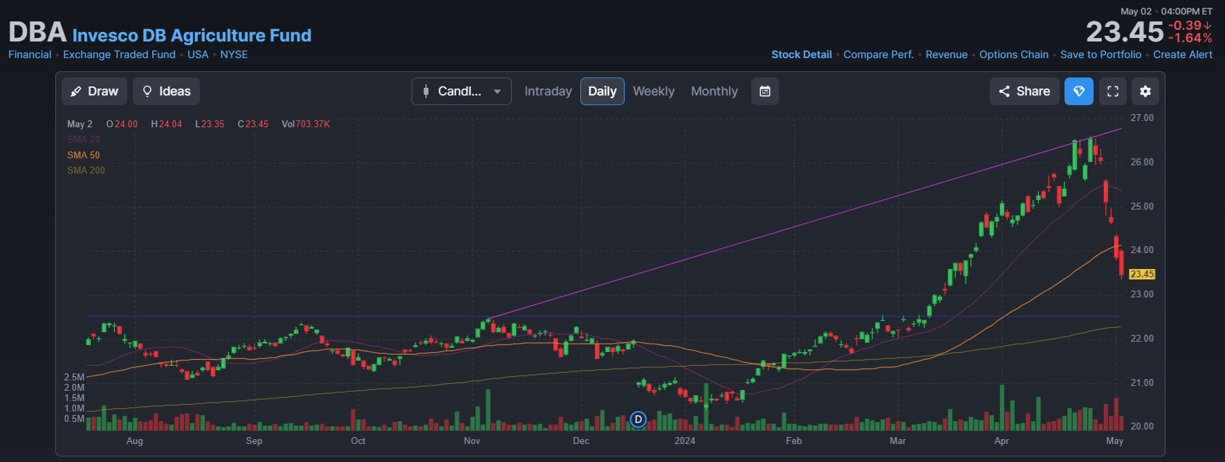Click the Vol 703.37K value
This screenshot has width=1225, height=462.
pyautogui.click(x=306, y=124)
